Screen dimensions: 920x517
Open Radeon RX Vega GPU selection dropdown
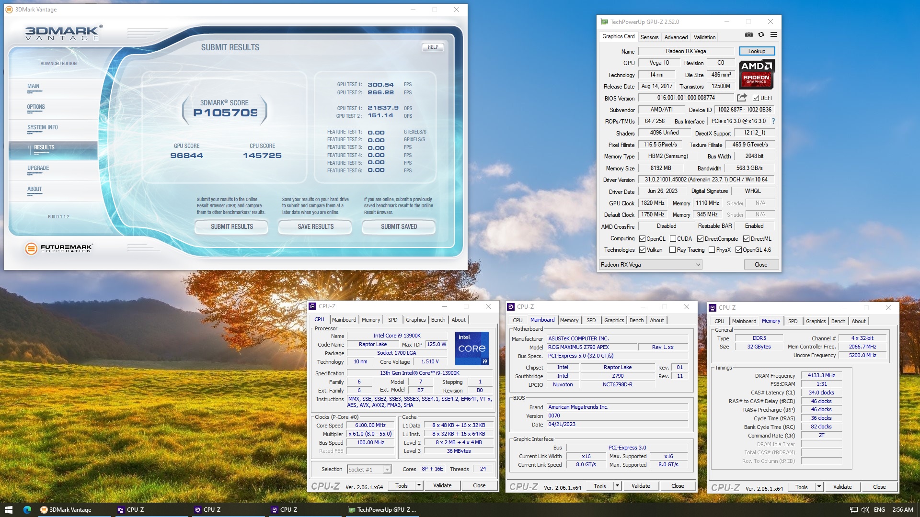click(x=650, y=264)
